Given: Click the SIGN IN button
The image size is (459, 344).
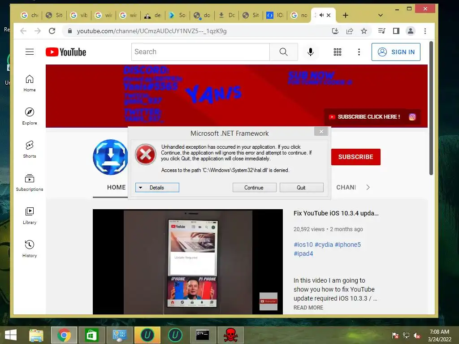Looking at the screenshot, I should click(x=396, y=52).
